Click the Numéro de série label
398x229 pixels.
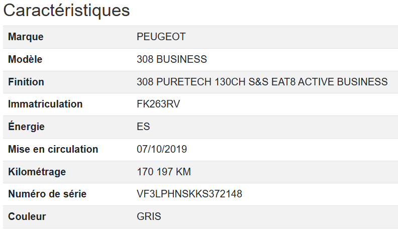coord(47,194)
